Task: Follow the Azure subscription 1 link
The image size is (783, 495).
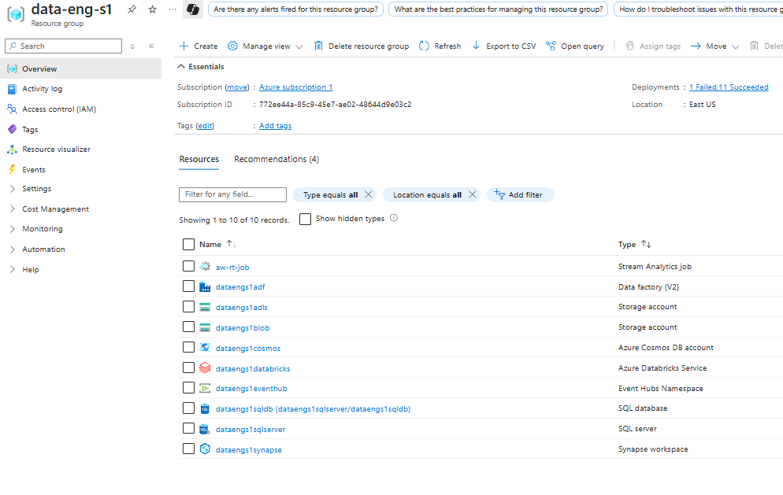Action: [295, 87]
